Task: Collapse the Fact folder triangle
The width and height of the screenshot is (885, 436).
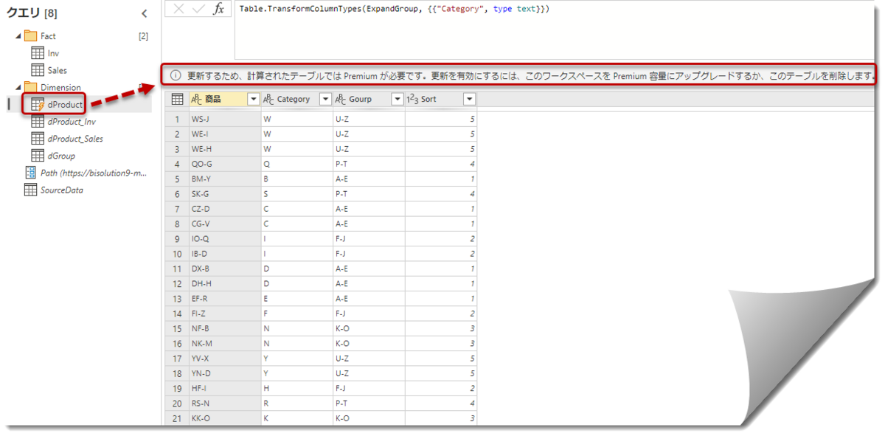Action: pos(18,35)
